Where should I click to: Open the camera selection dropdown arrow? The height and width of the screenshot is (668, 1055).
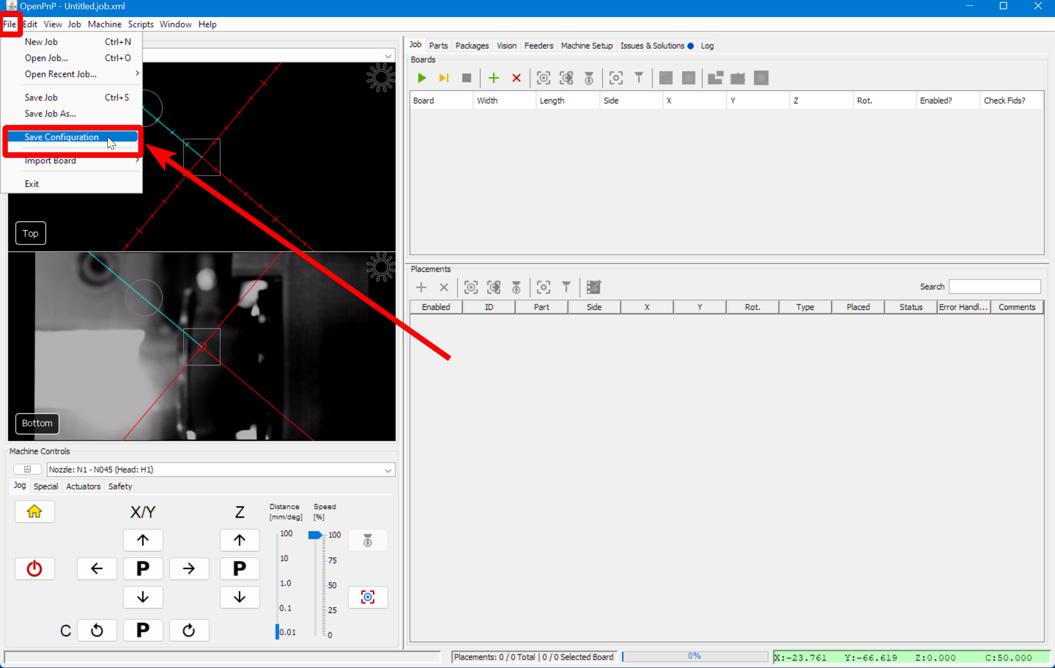(x=388, y=56)
